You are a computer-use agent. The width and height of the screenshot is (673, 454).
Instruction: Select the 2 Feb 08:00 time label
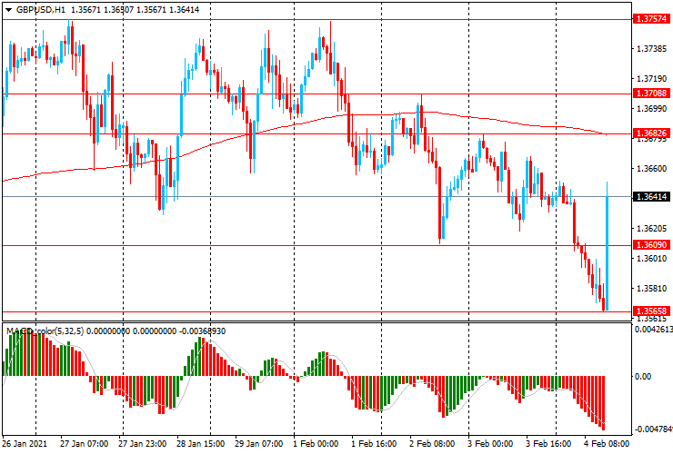[431, 445]
